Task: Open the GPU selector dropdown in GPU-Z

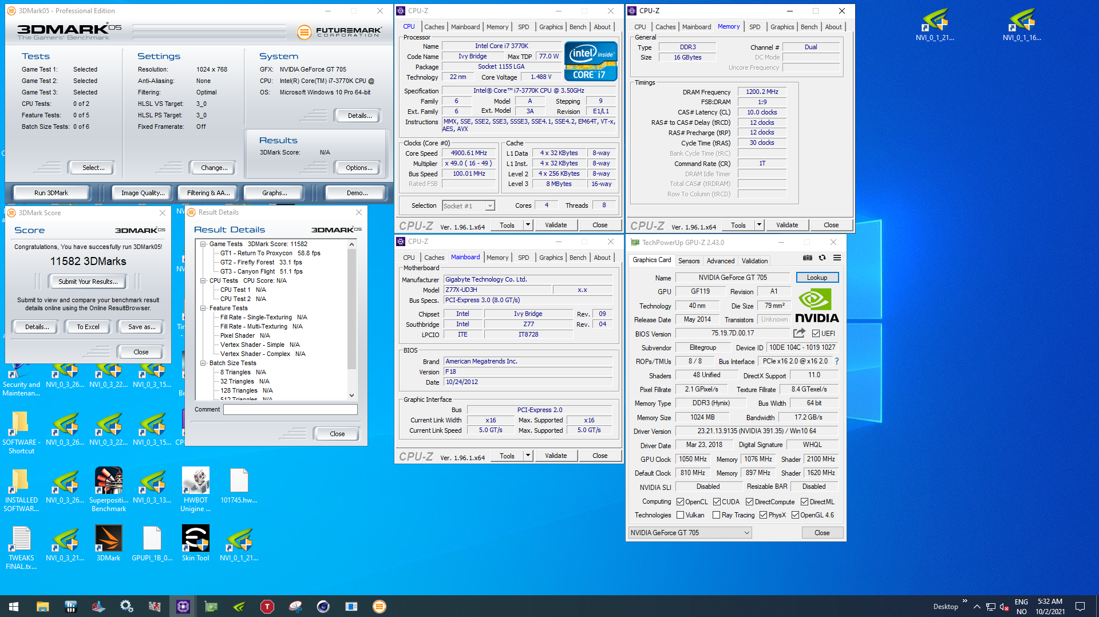Action: point(690,533)
